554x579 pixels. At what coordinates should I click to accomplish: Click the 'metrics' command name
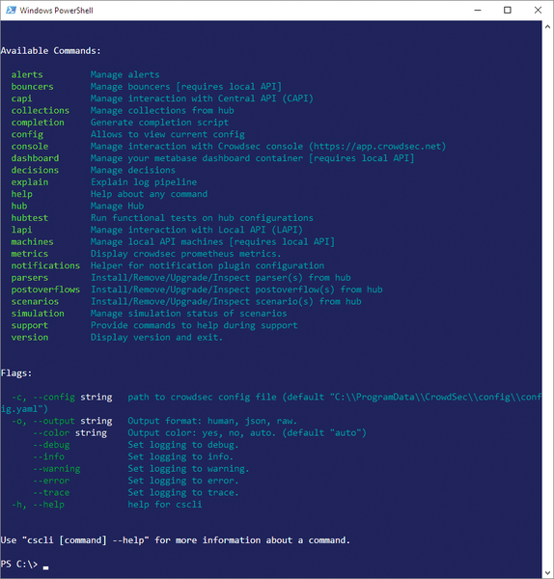pyautogui.click(x=30, y=254)
